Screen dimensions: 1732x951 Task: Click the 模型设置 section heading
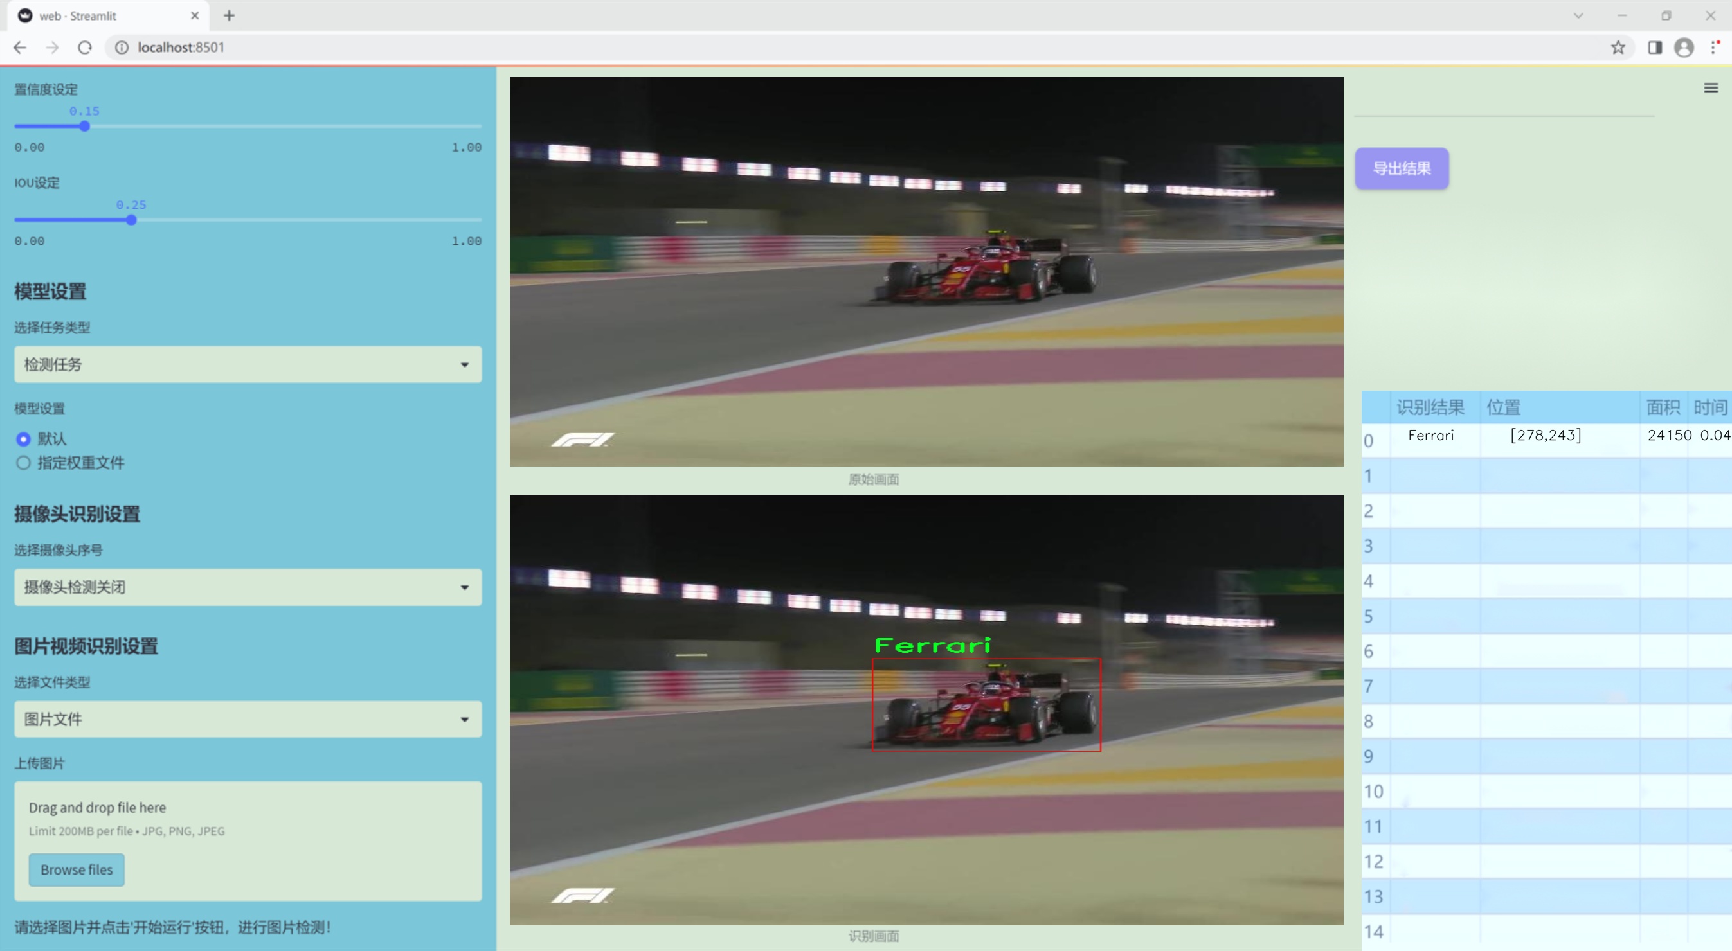50,292
